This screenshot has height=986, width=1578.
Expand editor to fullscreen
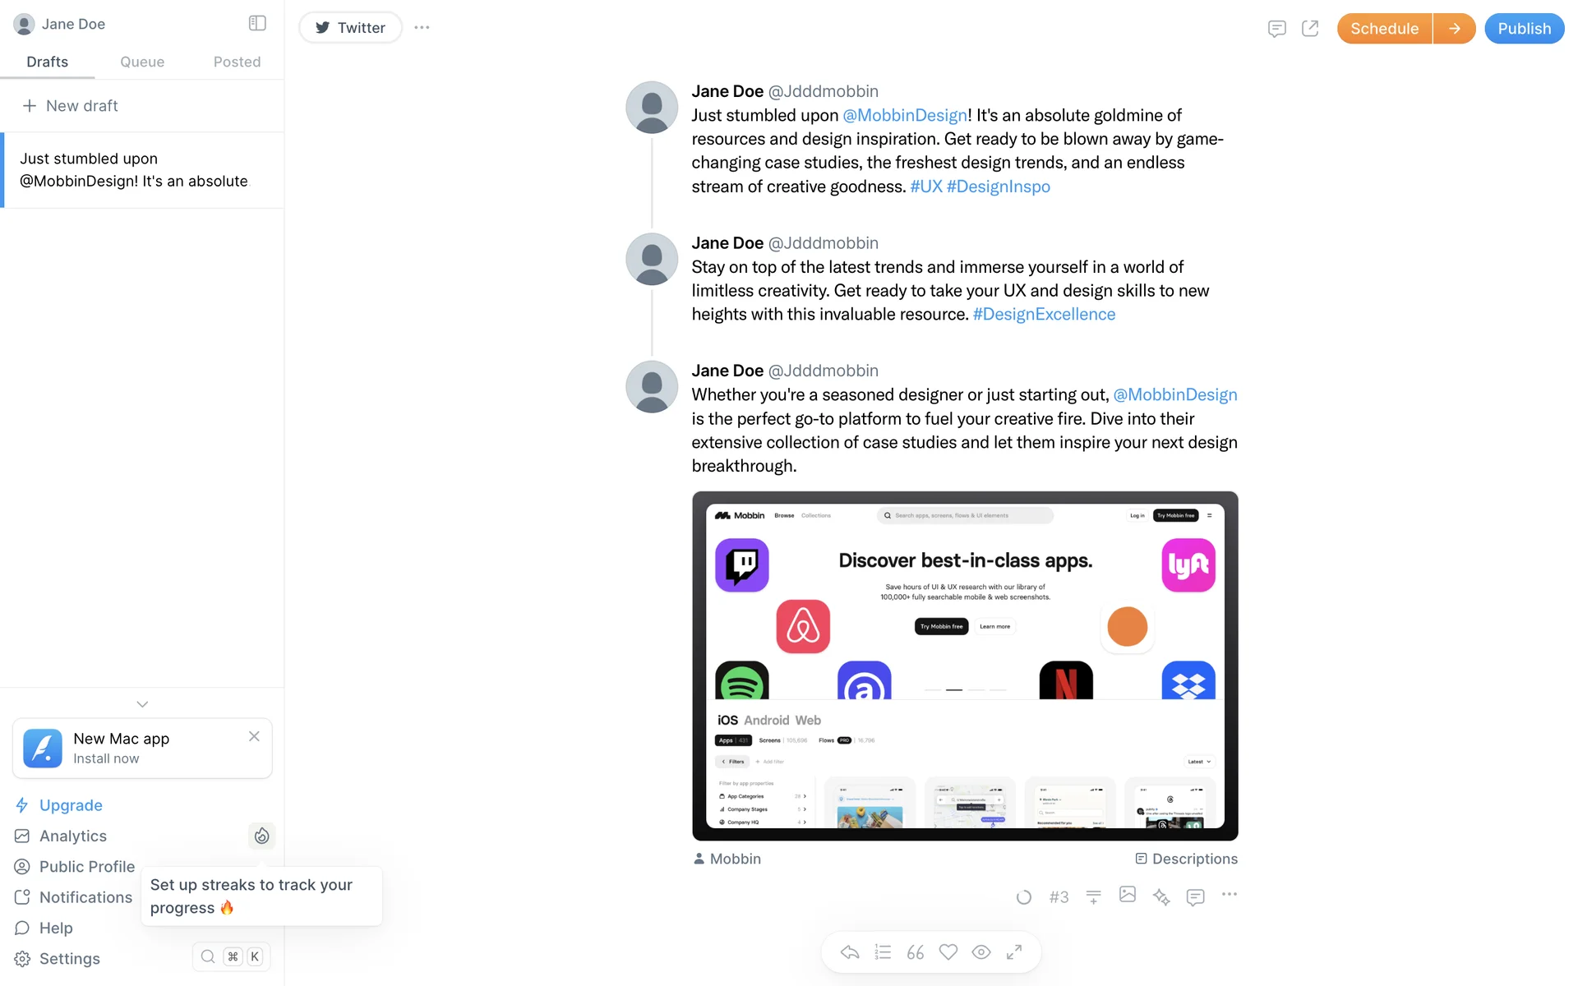tap(1014, 951)
